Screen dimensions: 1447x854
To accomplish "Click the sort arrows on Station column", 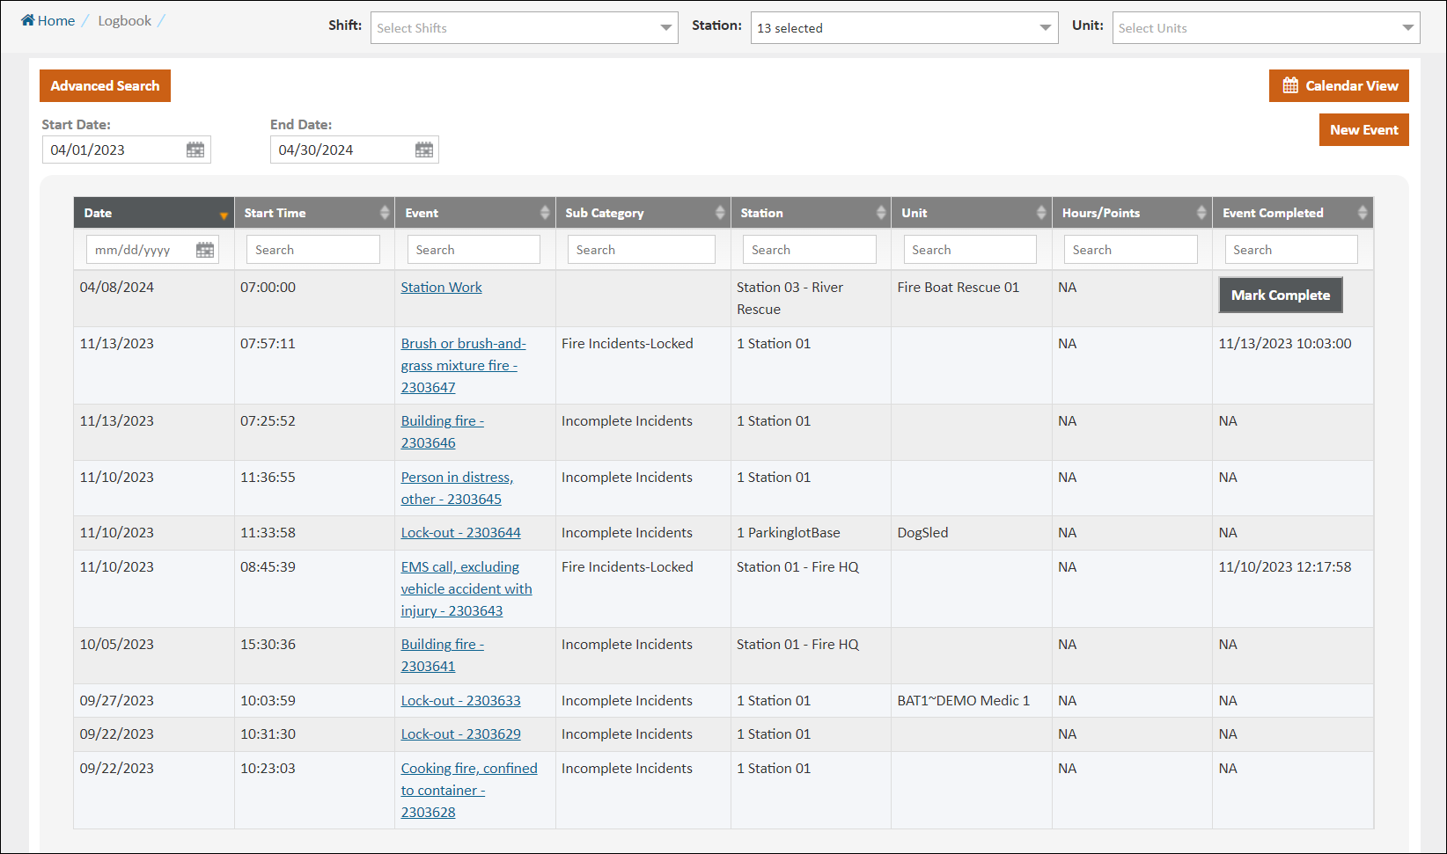I will click(x=881, y=213).
